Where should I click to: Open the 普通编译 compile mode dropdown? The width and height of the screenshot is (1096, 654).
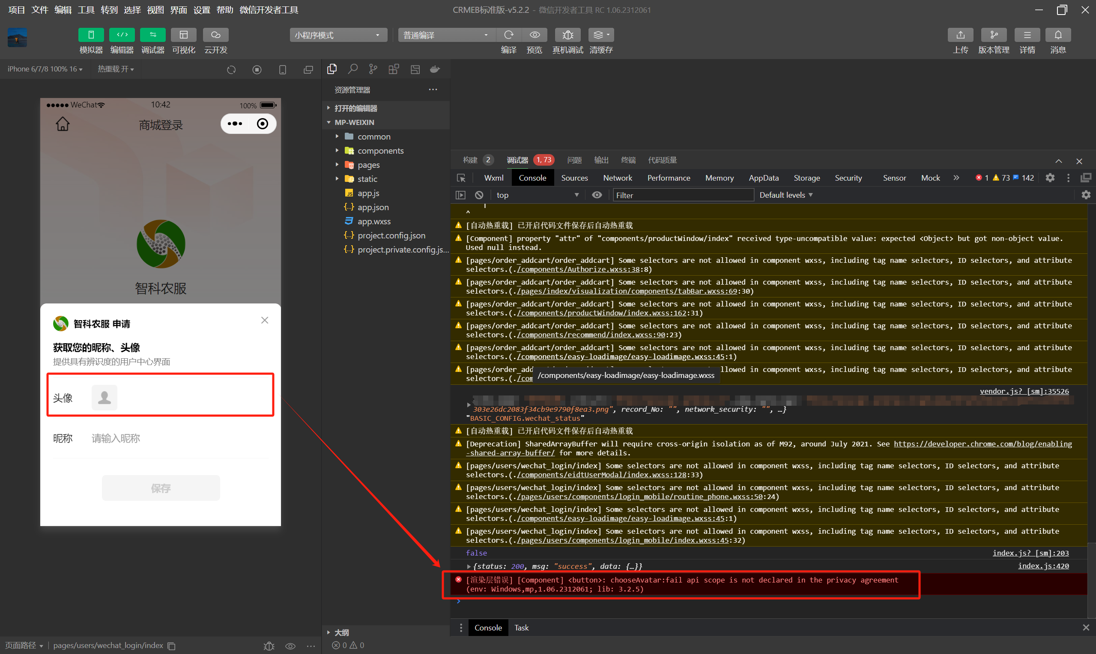tap(447, 35)
